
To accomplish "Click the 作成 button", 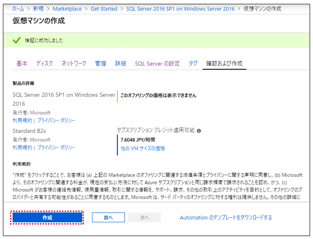I will click(x=47, y=217).
